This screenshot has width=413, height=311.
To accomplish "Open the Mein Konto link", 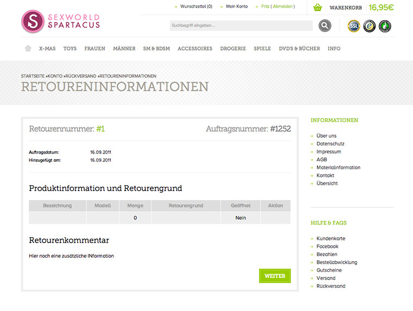I will [237, 7].
